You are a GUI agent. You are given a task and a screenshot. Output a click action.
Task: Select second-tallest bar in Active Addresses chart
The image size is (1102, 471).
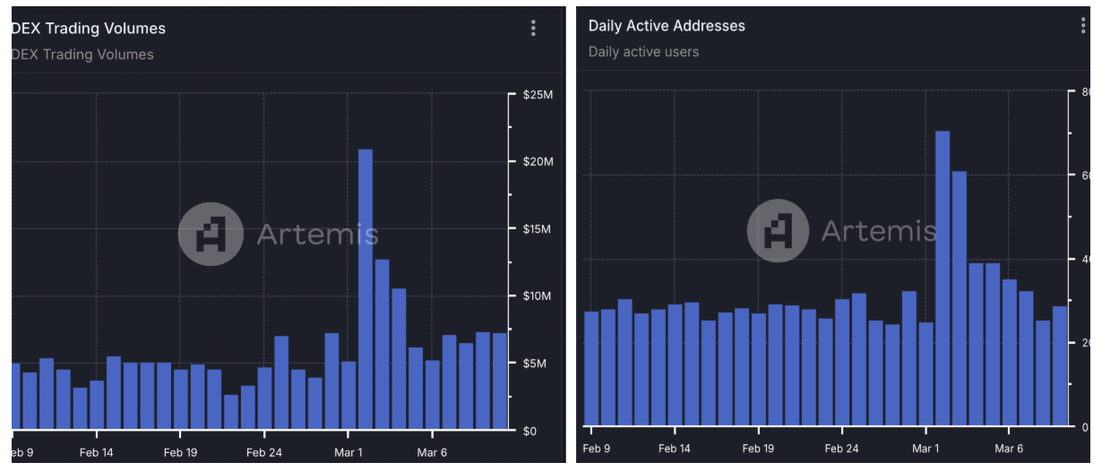960,297
